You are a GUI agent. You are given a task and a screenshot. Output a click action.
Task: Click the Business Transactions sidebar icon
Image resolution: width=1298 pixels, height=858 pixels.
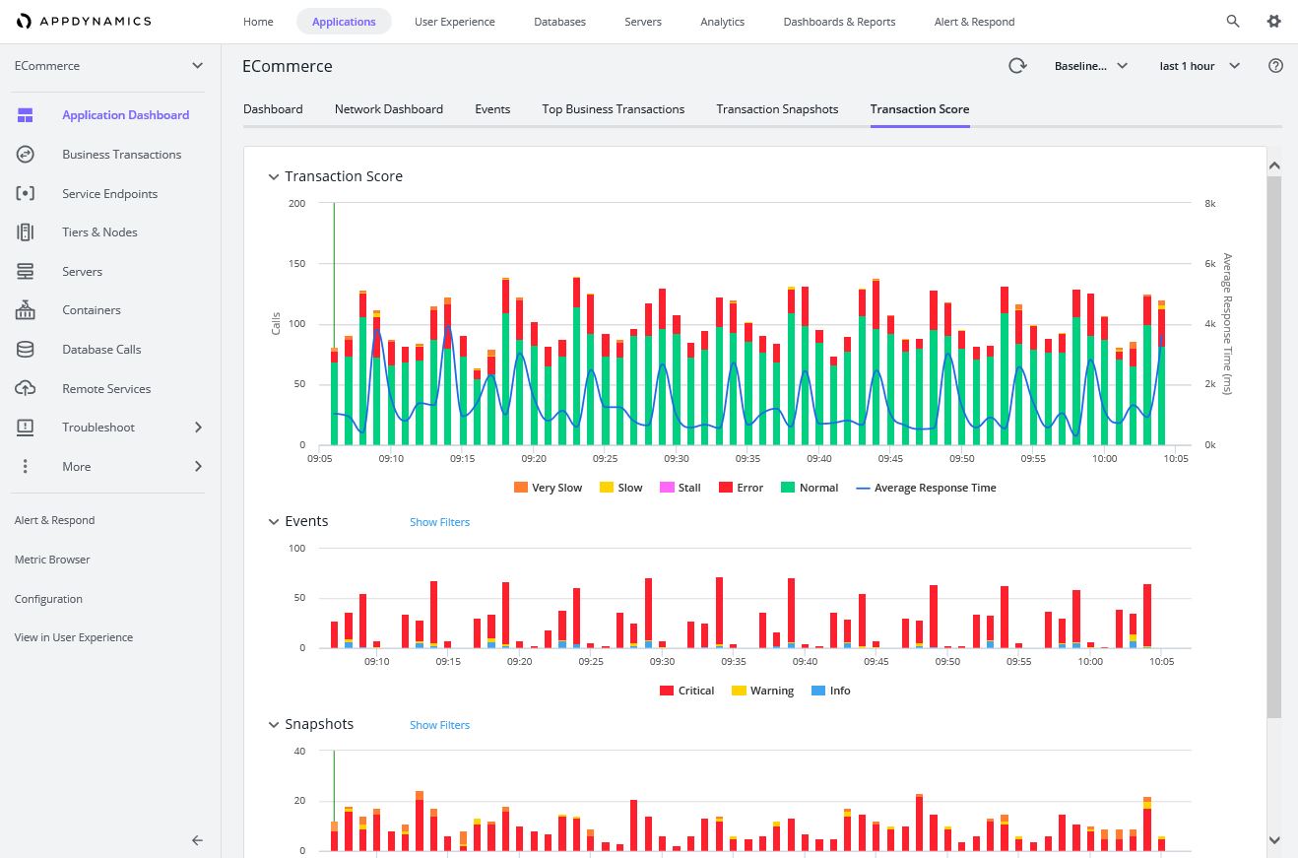point(26,155)
